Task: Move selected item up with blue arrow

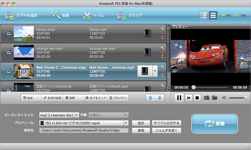Action: [x=150, y=98]
